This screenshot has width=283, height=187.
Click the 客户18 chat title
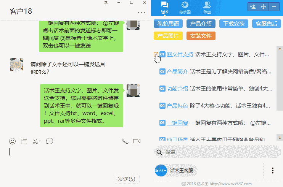tap(21, 11)
